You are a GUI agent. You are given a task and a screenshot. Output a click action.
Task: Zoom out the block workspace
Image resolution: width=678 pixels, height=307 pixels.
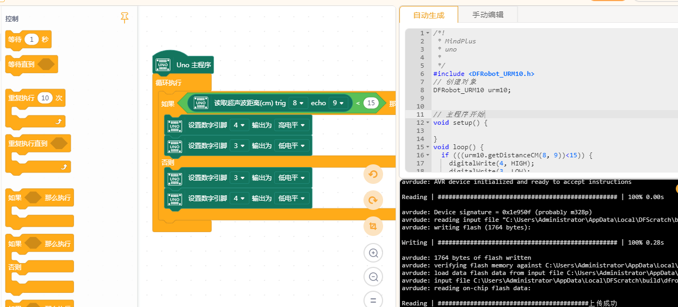[373, 277]
